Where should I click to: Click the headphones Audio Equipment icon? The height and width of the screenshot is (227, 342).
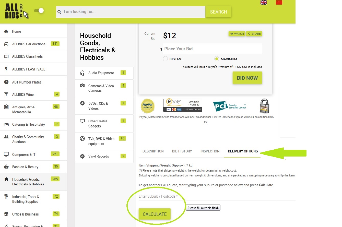click(82, 73)
